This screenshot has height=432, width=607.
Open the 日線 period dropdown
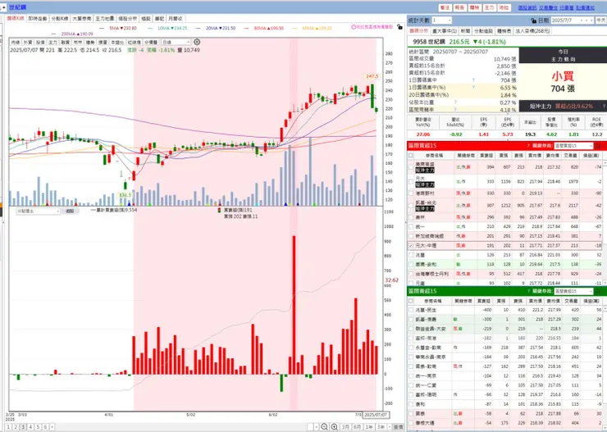(x=176, y=42)
